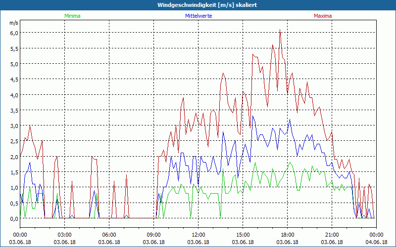Click the 12:00 time axis label
This screenshot has height=247, width=396.
click(x=198, y=235)
